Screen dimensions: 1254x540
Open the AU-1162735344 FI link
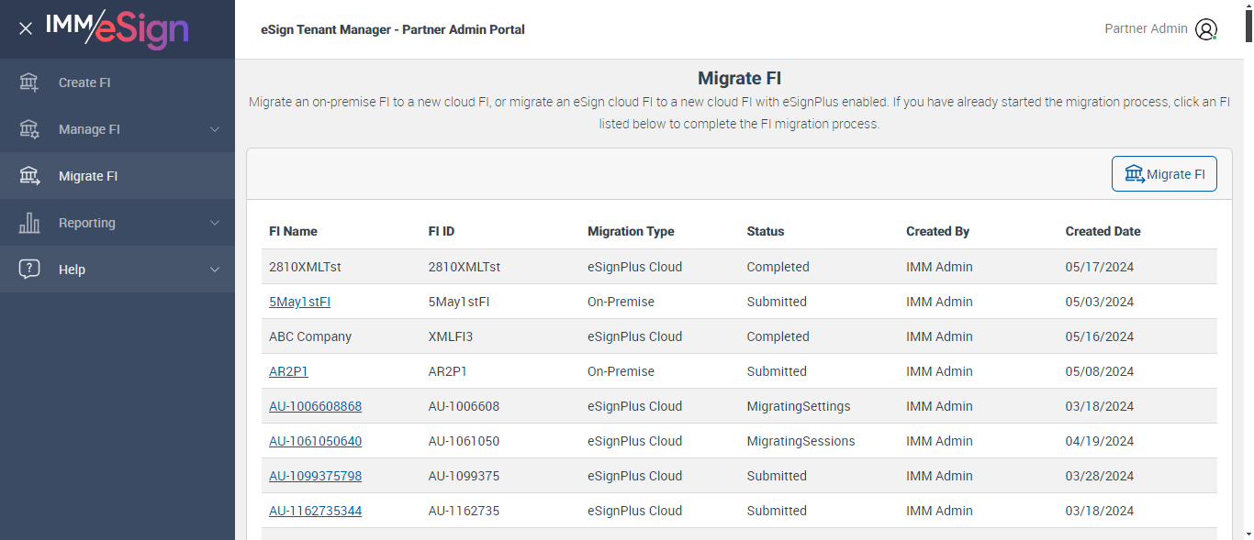[315, 511]
